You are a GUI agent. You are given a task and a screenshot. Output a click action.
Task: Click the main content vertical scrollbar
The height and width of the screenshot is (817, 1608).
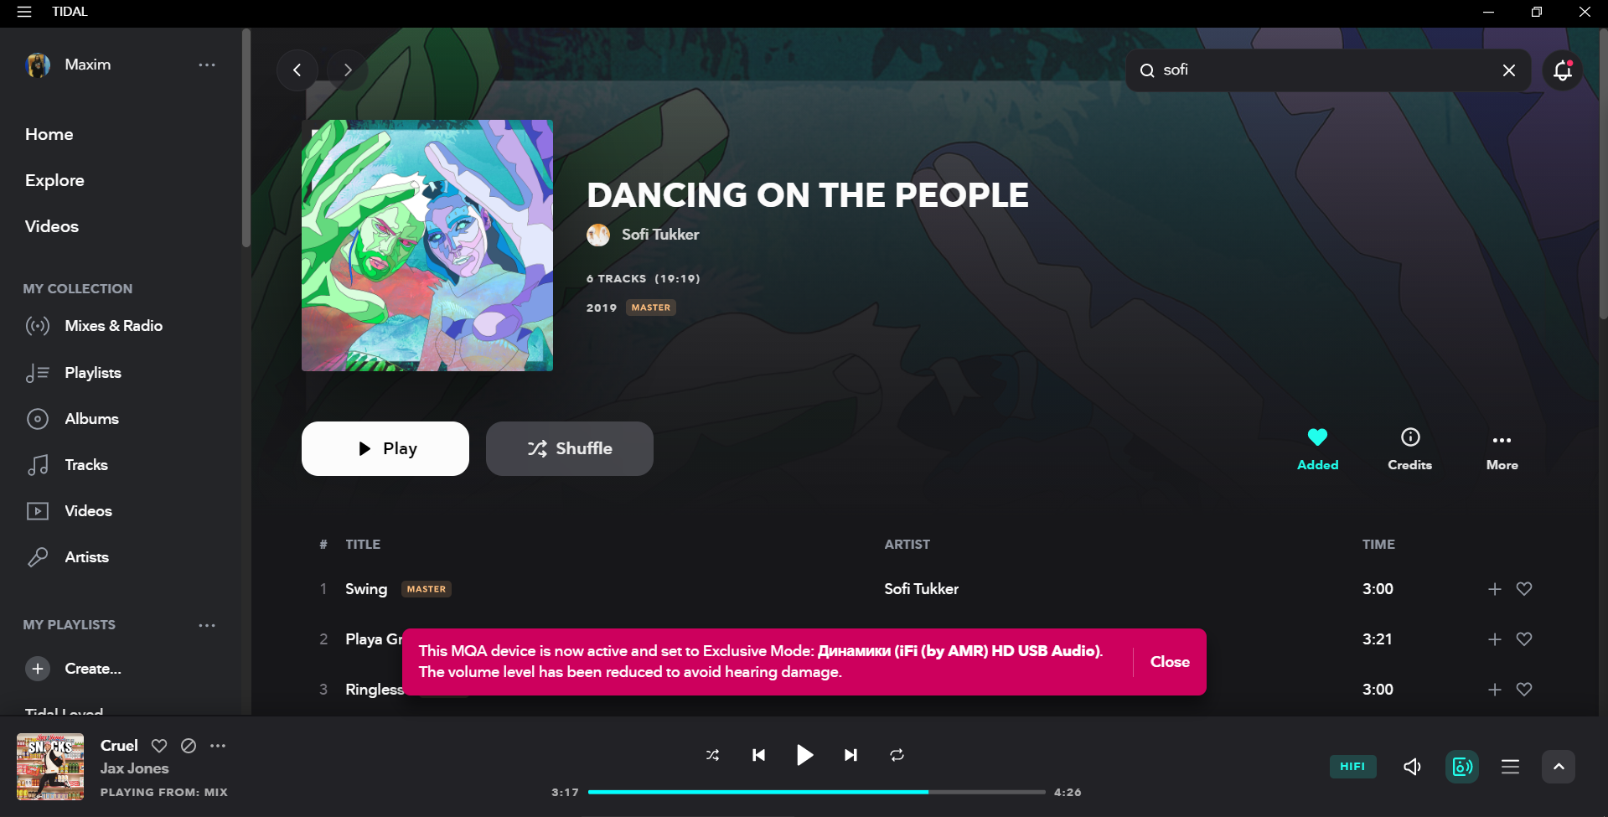click(x=1603, y=176)
